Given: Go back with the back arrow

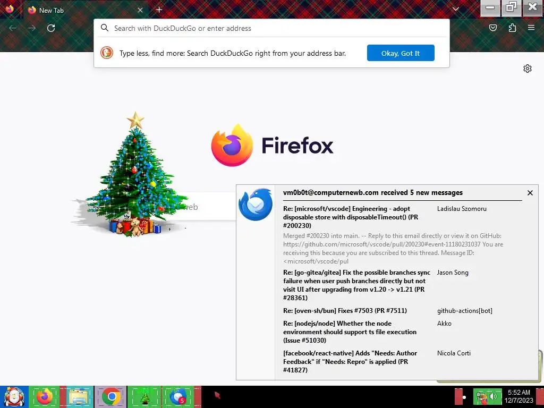Looking at the screenshot, I should click(13, 28).
